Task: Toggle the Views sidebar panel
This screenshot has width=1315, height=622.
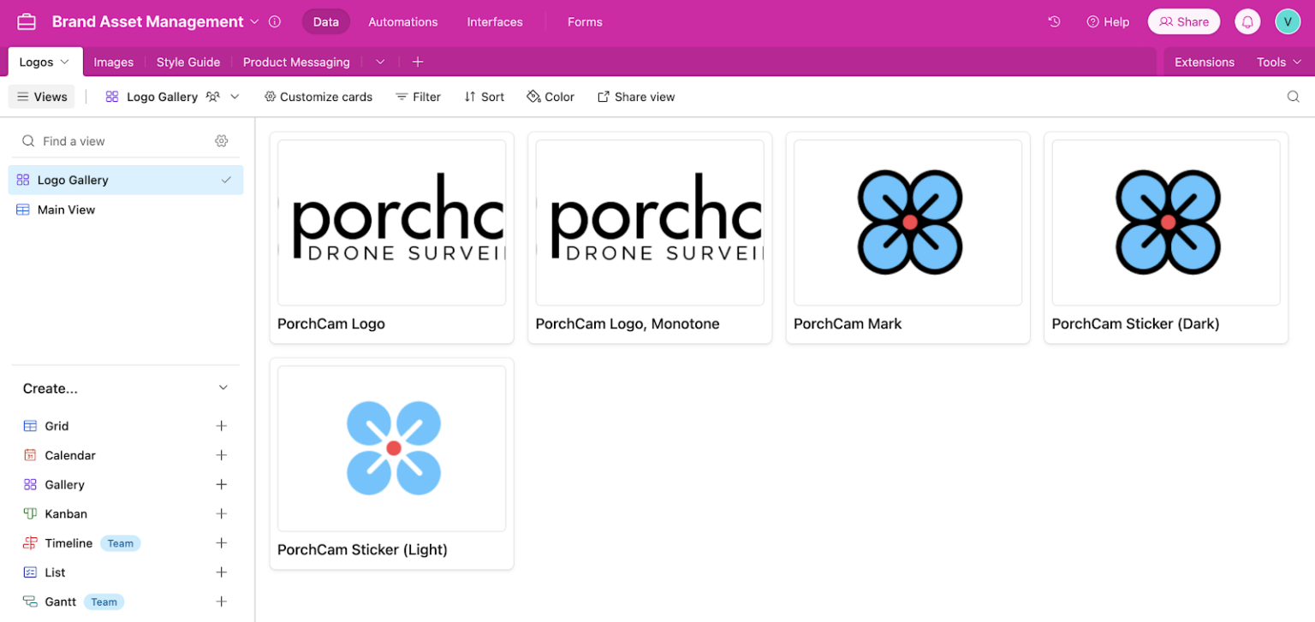Action: pyautogui.click(x=41, y=97)
